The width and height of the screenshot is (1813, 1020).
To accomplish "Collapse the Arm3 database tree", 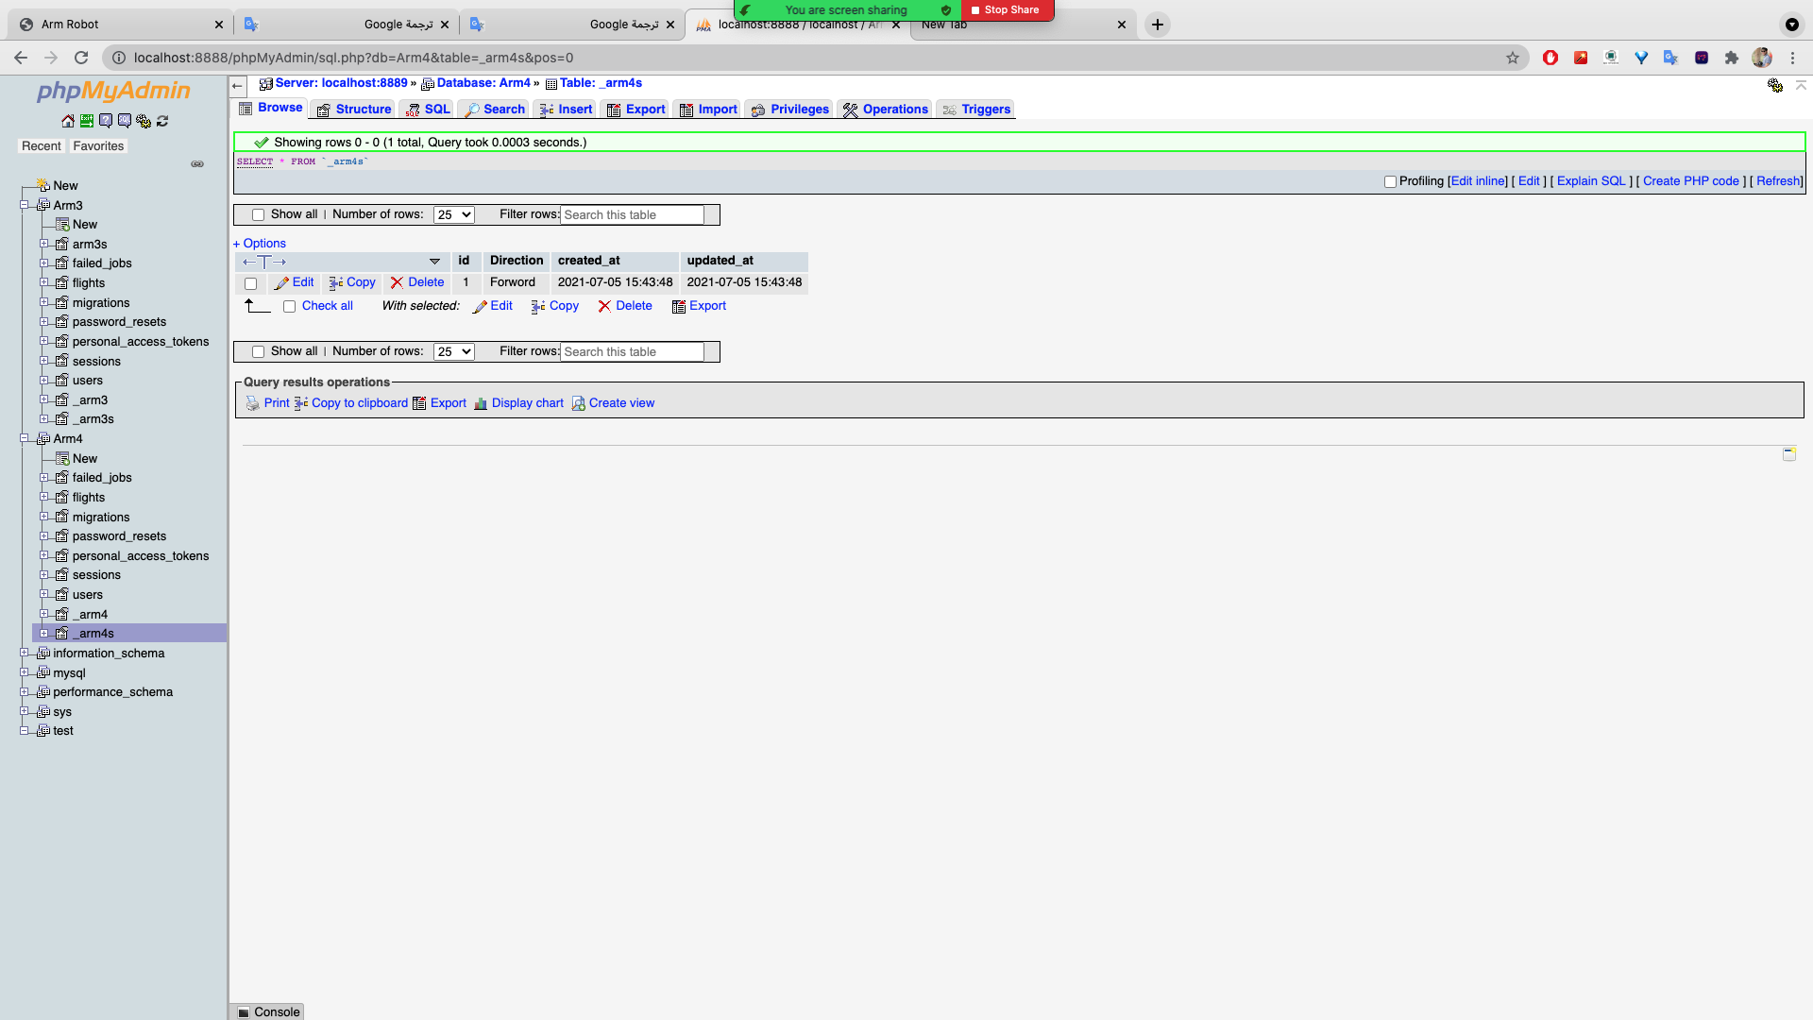I will [x=25, y=205].
